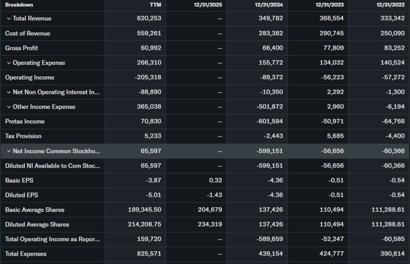Expand the Net Income Common Stockholders chevron

coord(9,151)
